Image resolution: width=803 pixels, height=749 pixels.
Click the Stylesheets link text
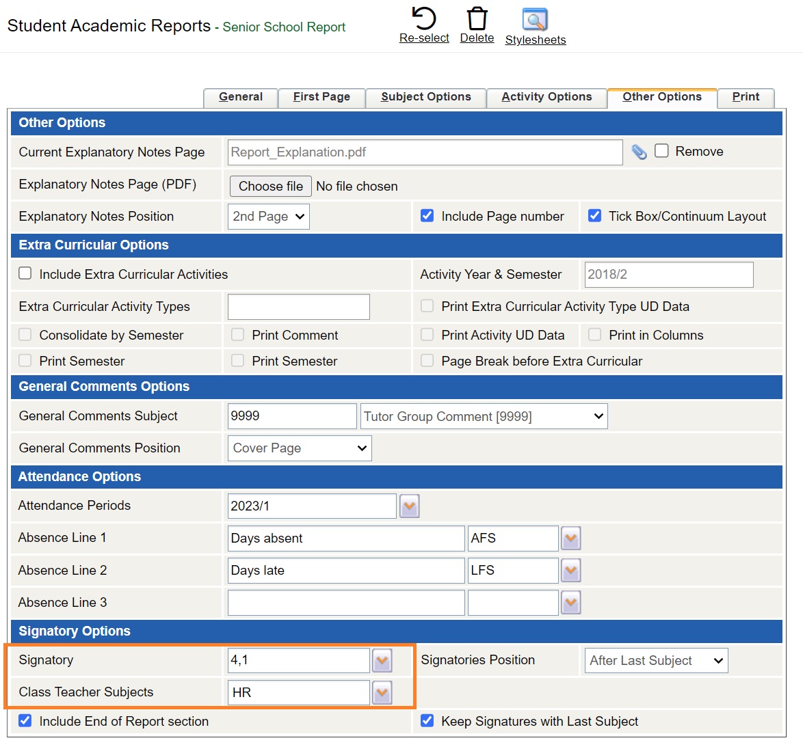tap(535, 40)
